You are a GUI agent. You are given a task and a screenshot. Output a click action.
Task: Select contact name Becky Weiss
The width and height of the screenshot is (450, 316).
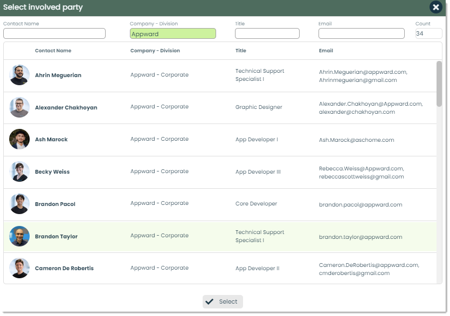point(52,172)
